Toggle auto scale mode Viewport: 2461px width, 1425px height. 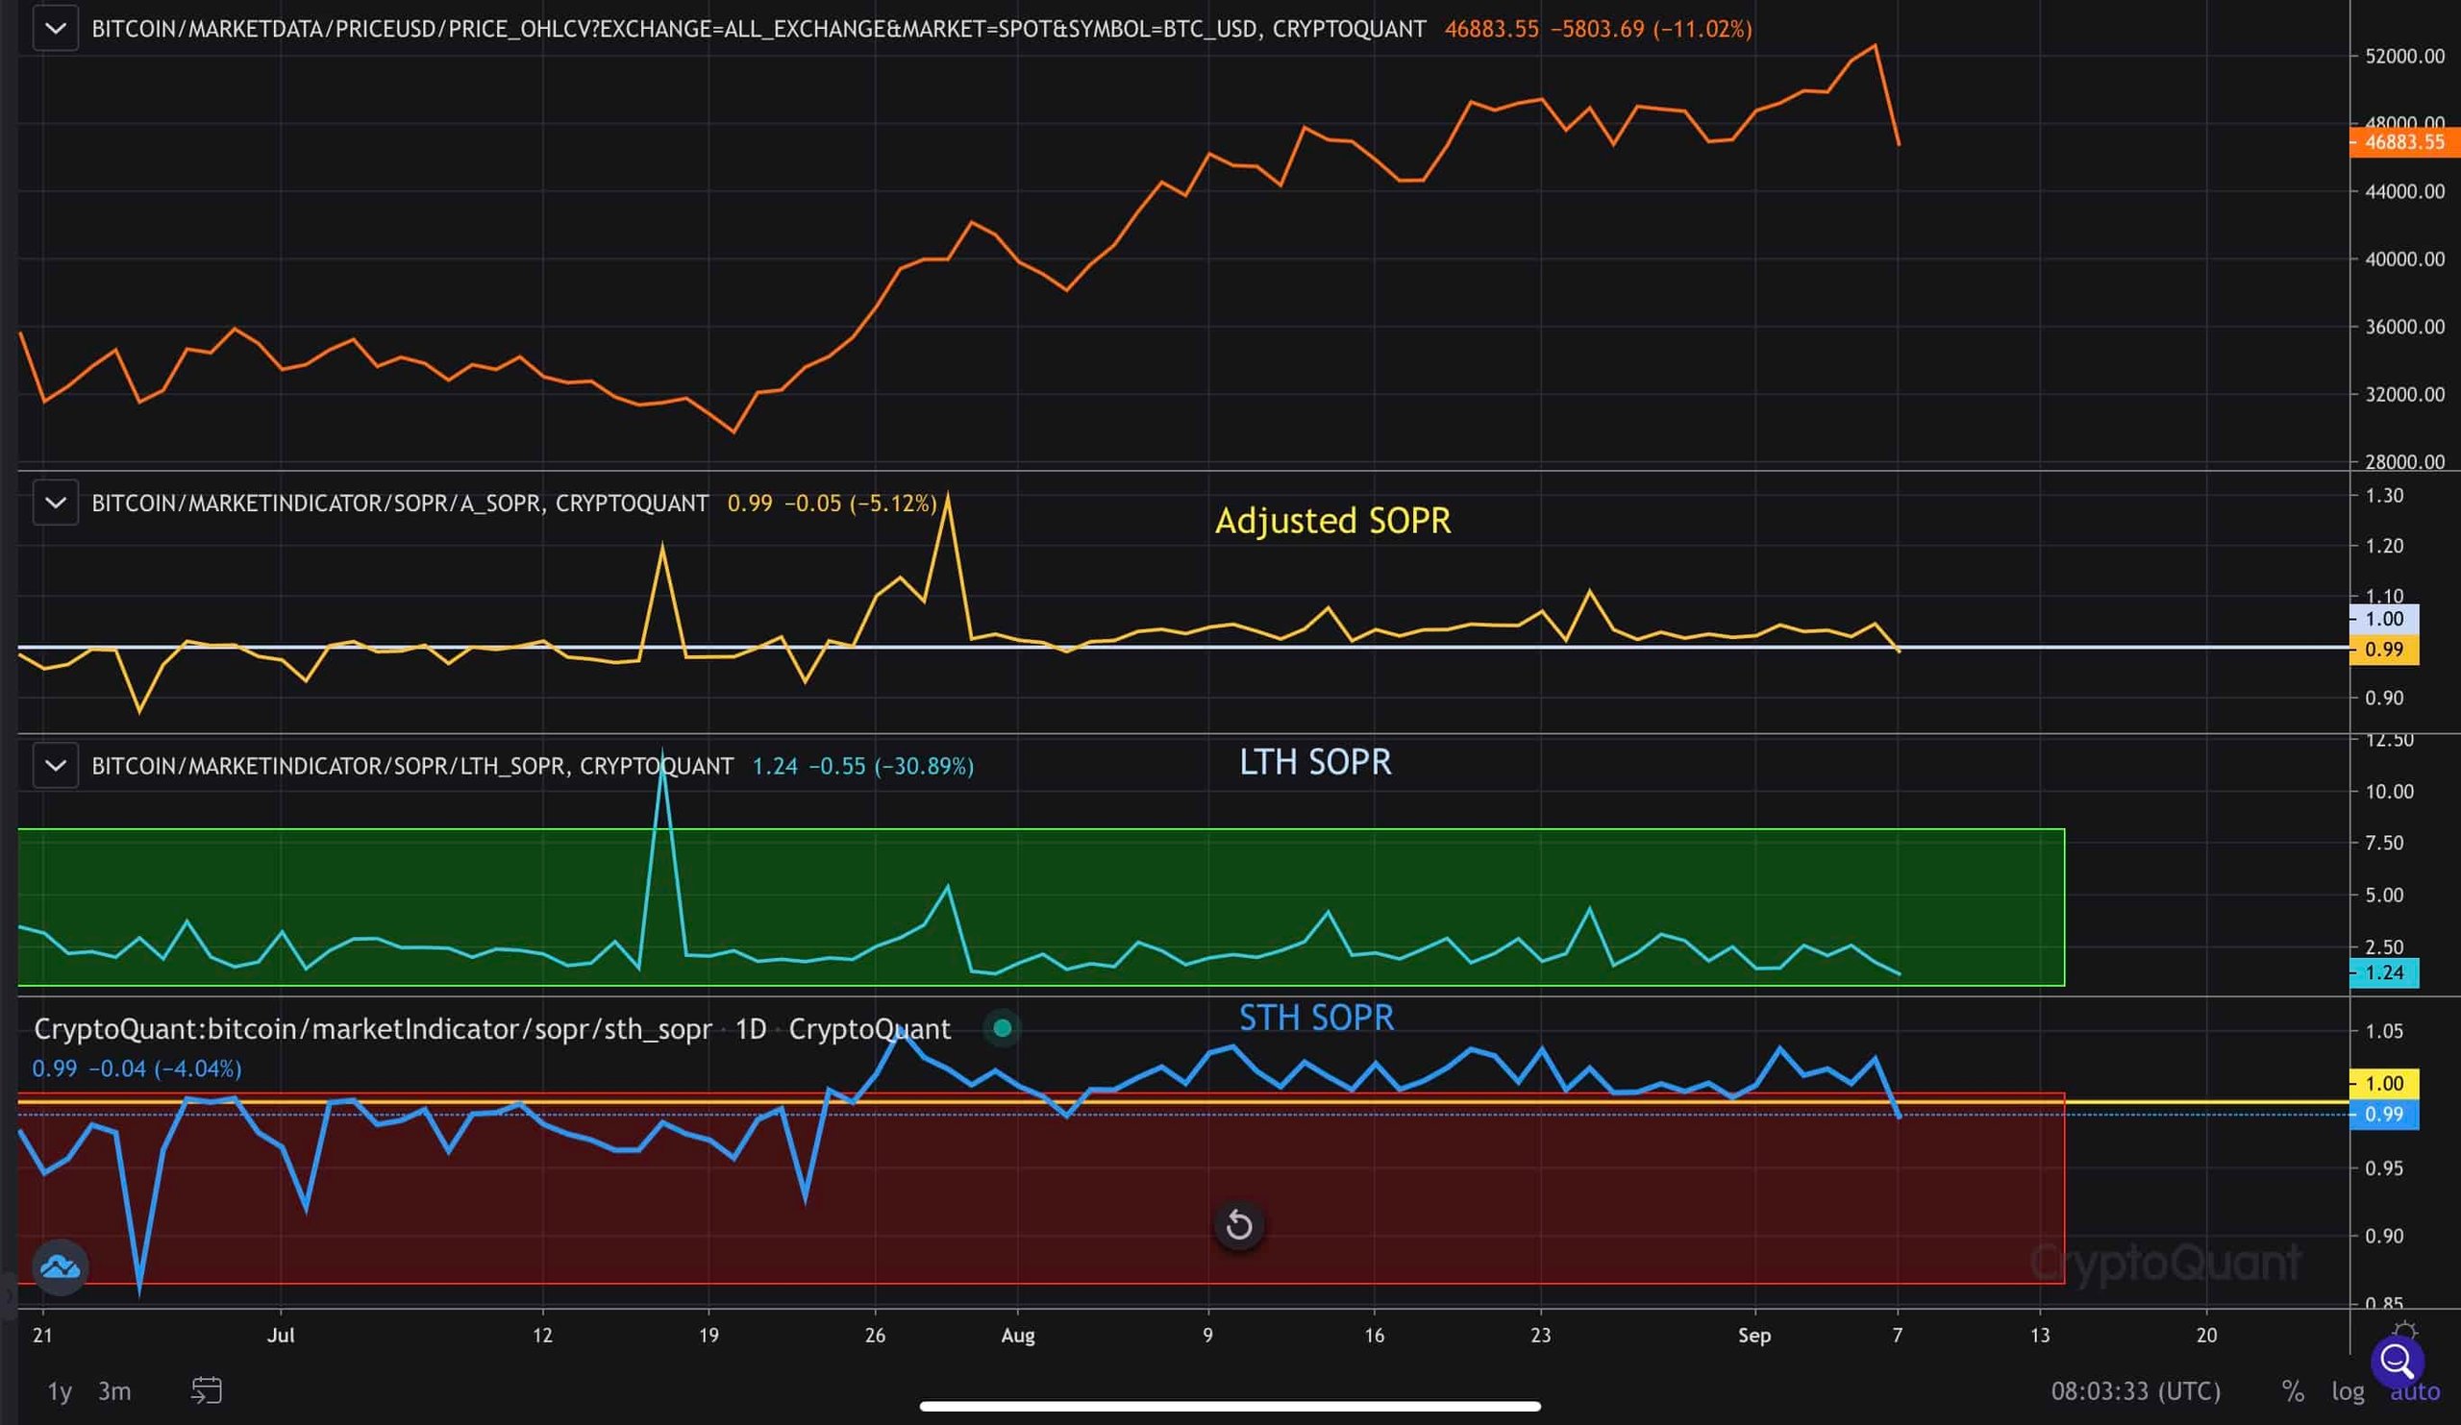coord(2414,1391)
